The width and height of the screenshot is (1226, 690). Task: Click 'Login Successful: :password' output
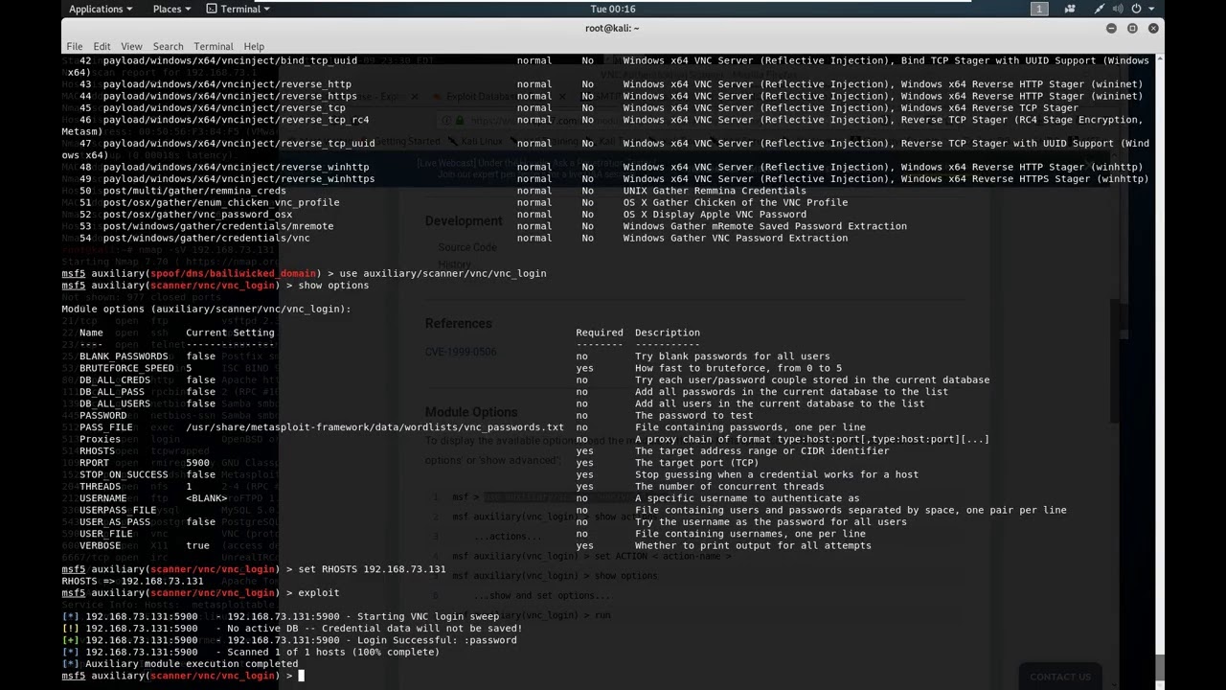pos(437,640)
